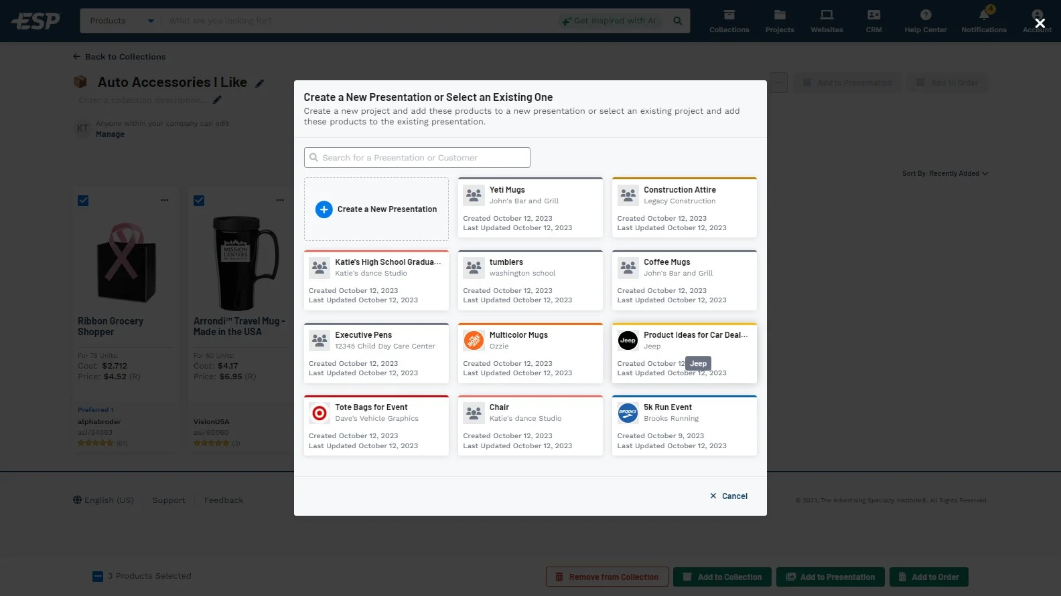Viewport: 1061px width, 596px height.
Task: Change language English (US)
Action: (x=104, y=500)
